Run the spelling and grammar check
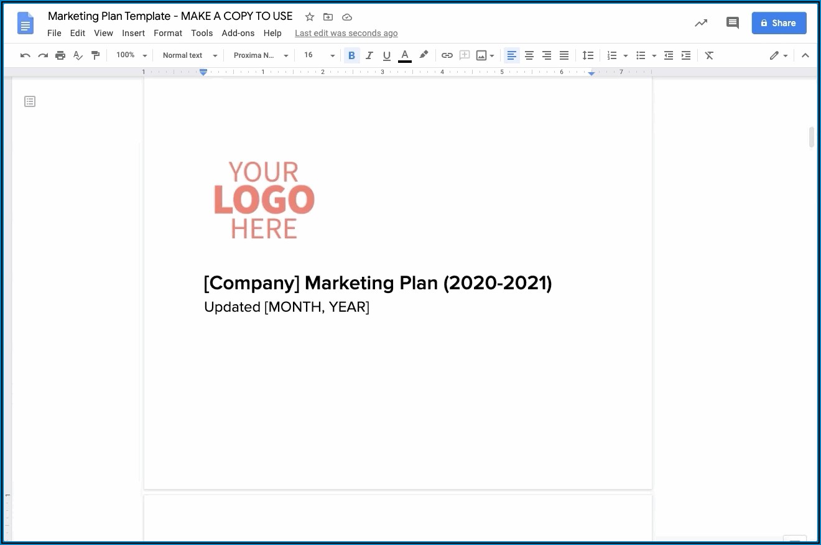The height and width of the screenshot is (545, 821). 78,55
